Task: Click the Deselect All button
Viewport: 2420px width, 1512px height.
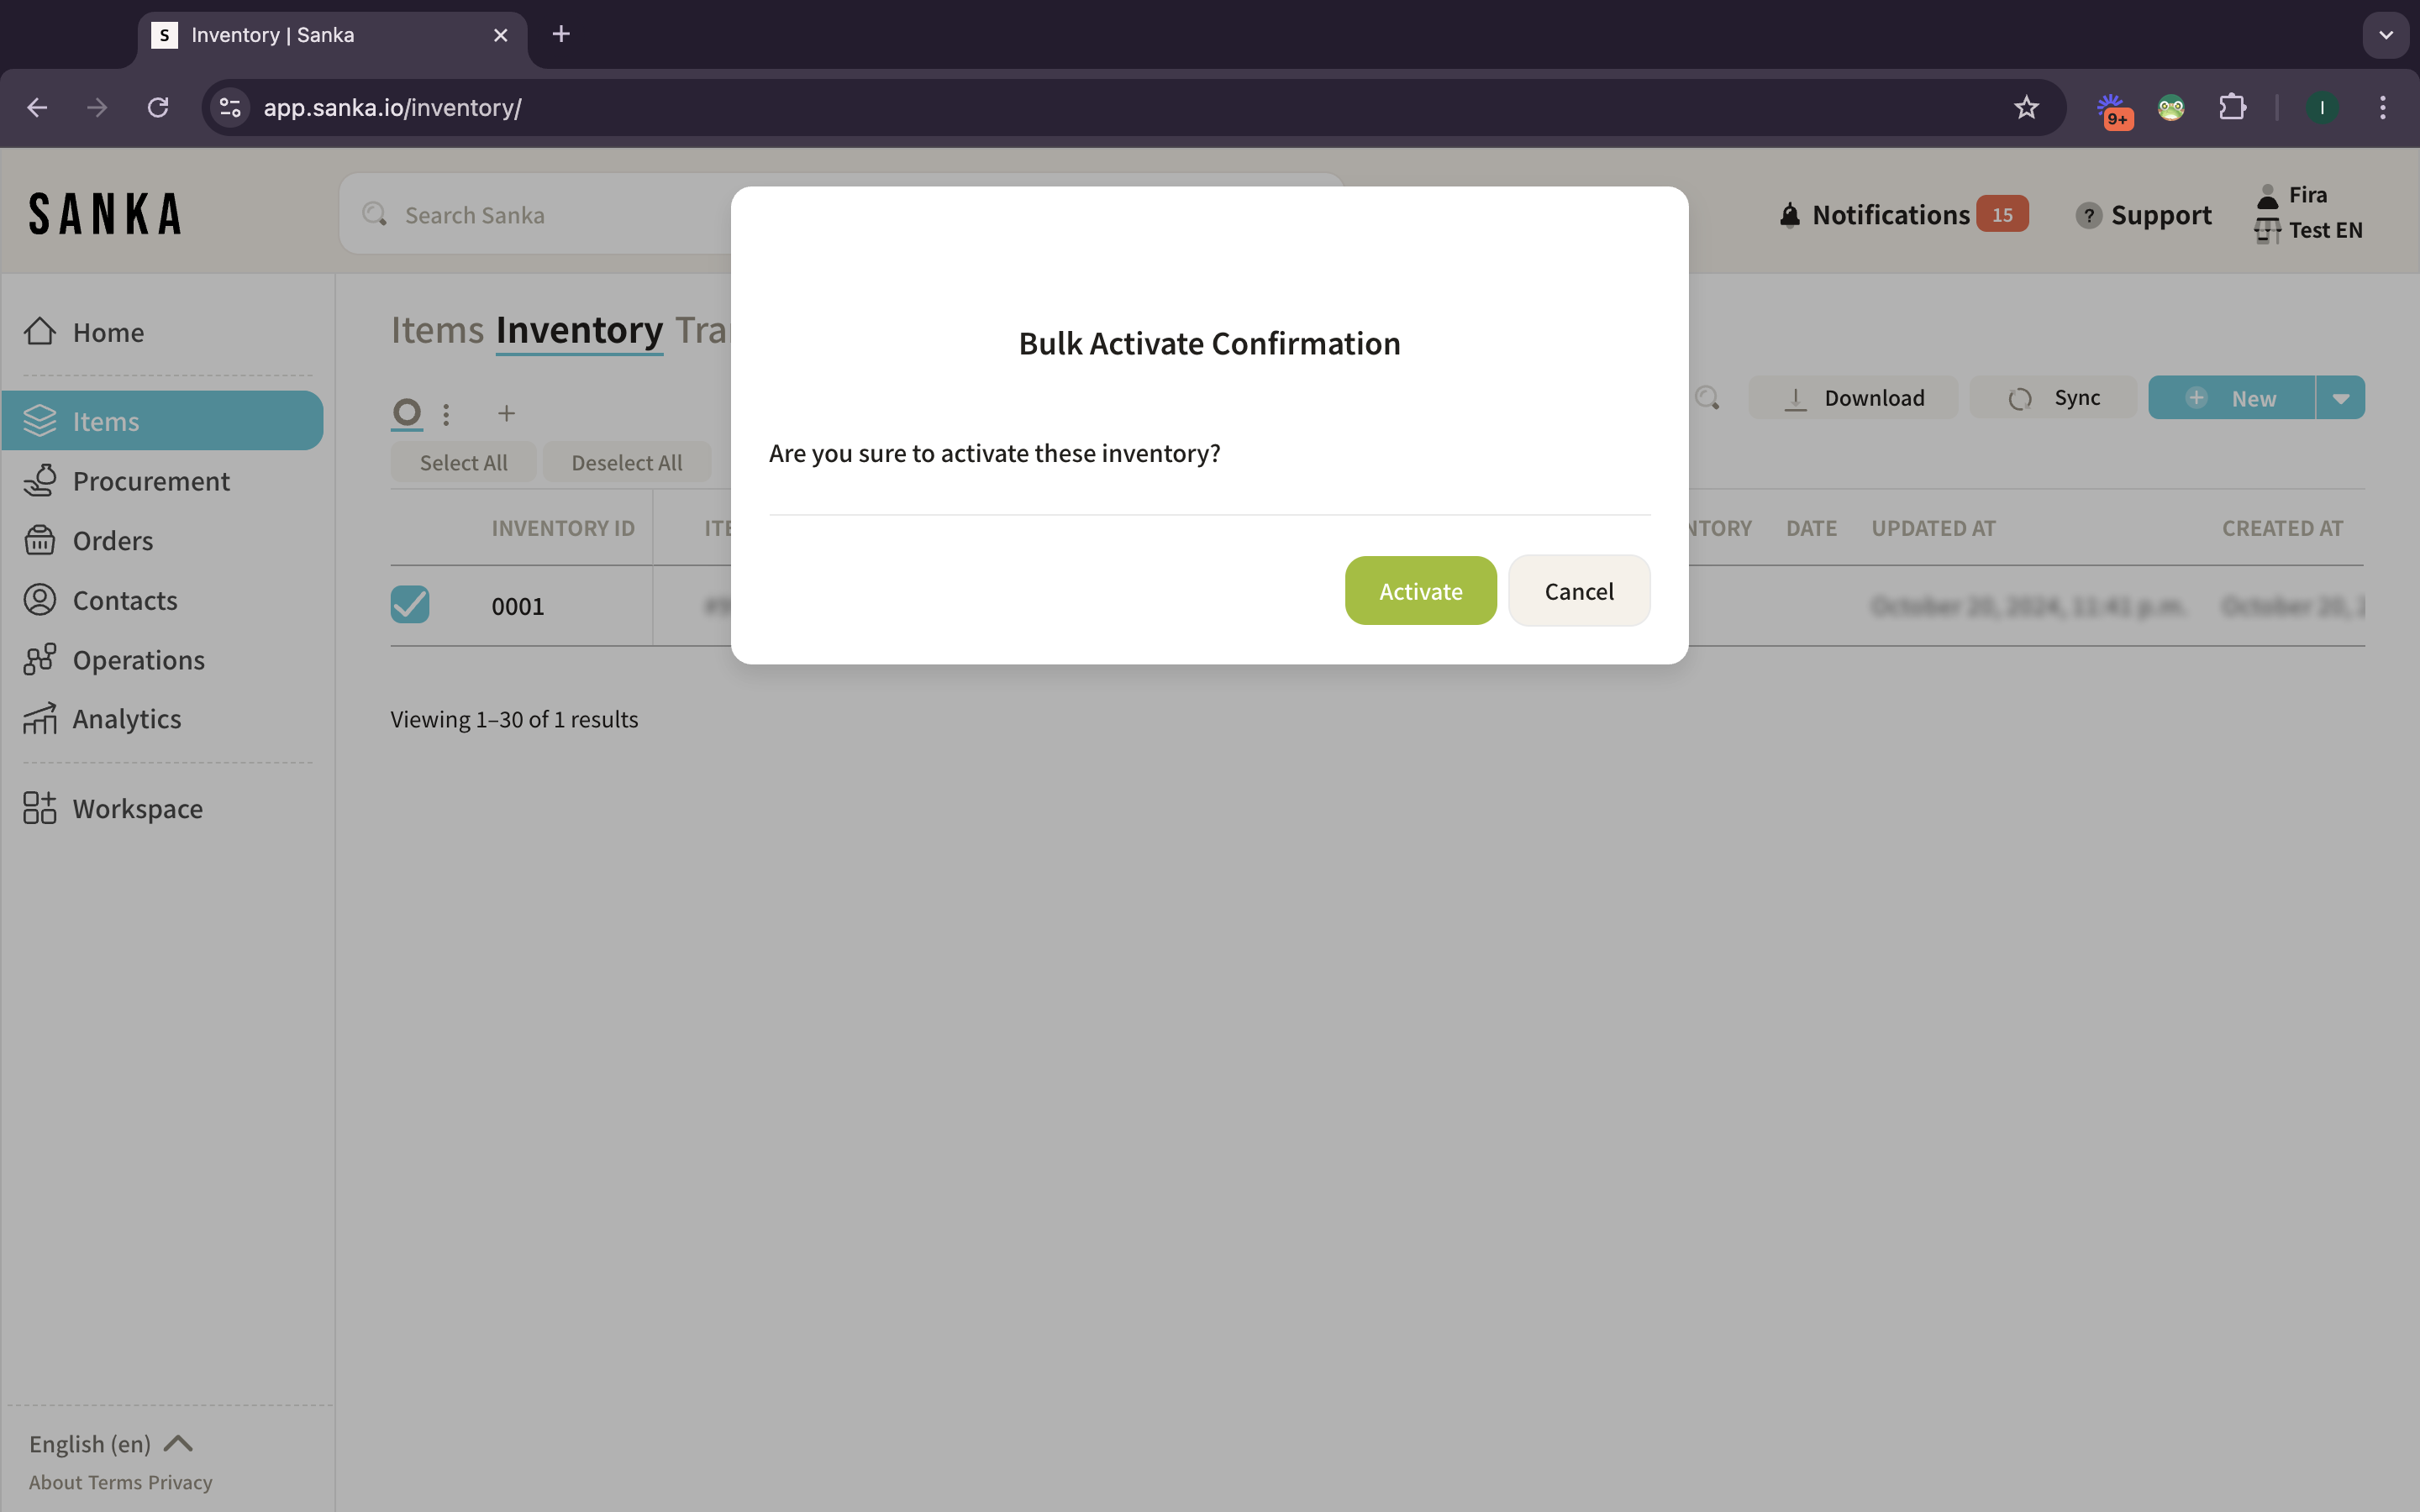Action: [626, 463]
